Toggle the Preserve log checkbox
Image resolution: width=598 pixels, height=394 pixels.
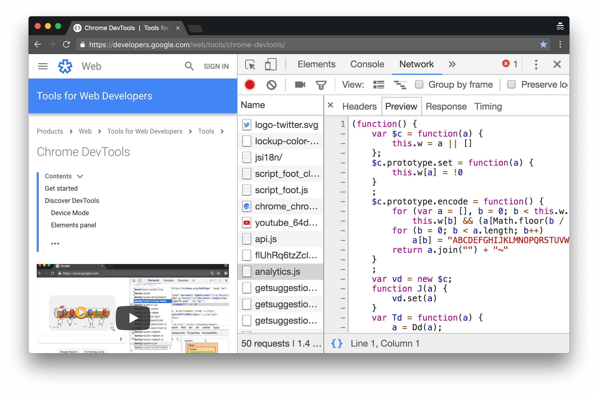(511, 84)
